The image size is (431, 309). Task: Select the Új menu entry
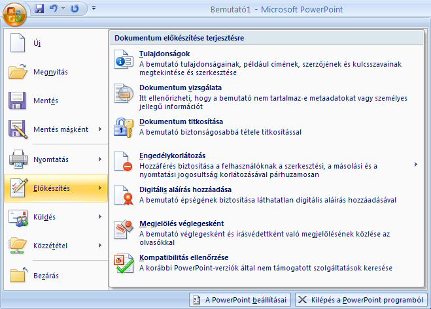tap(56, 43)
